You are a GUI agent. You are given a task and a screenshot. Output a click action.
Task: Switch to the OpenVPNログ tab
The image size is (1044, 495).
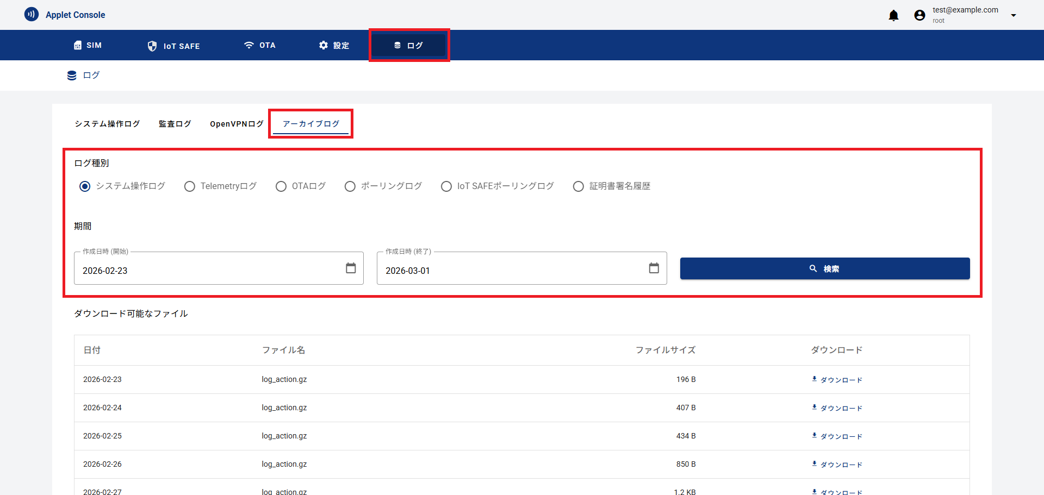(237, 124)
